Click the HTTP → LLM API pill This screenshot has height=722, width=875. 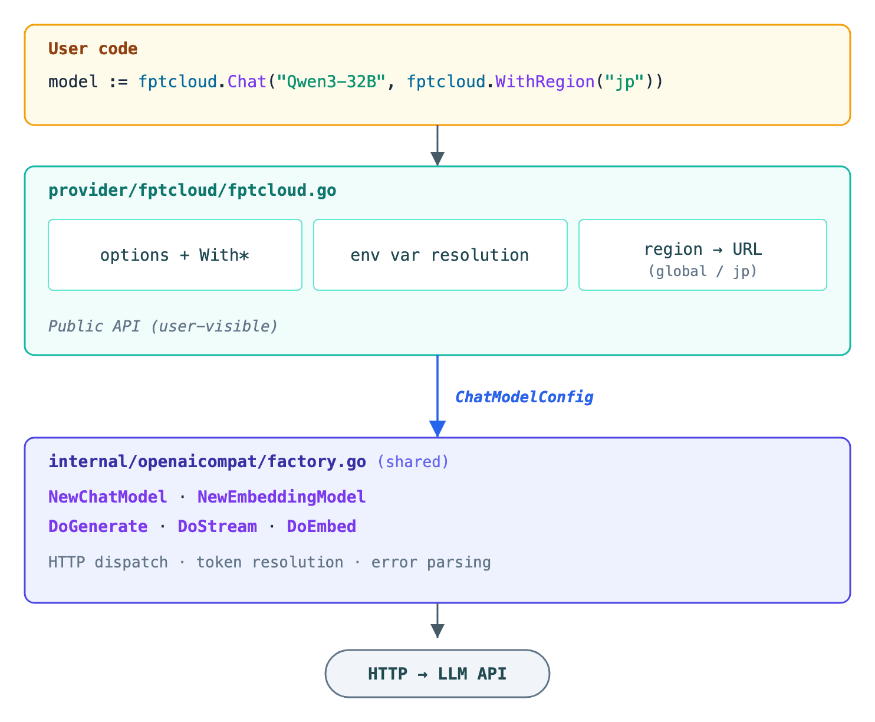click(437, 673)
